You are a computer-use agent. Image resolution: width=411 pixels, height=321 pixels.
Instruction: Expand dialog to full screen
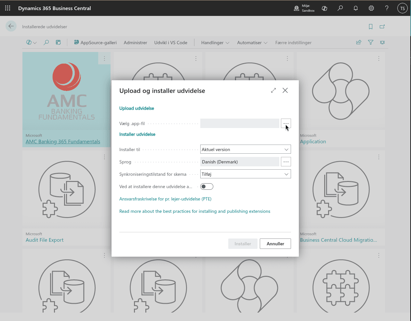click(273, 90)
